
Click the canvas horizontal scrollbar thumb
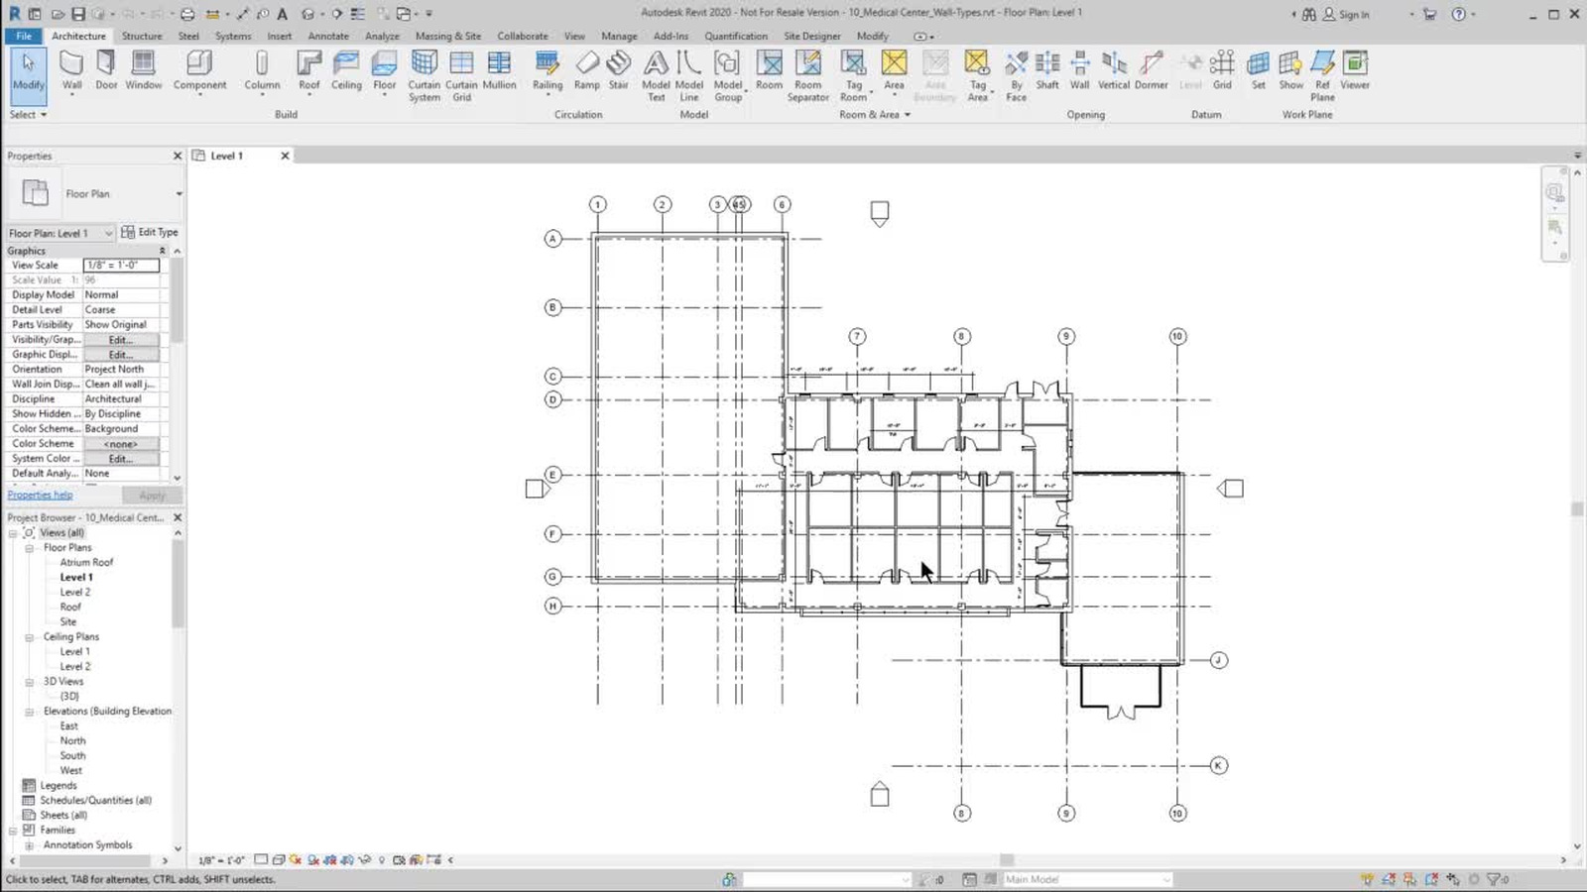[x=1007, y=860]
